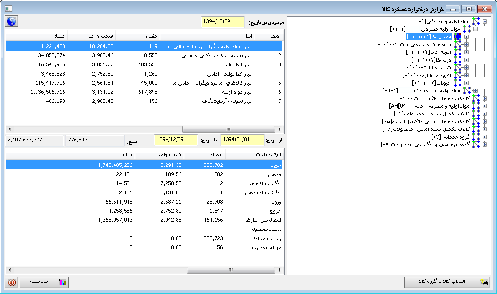Click the node icon beside گروه خدماتي [07]
497x294 pixels.
(476, 137)
